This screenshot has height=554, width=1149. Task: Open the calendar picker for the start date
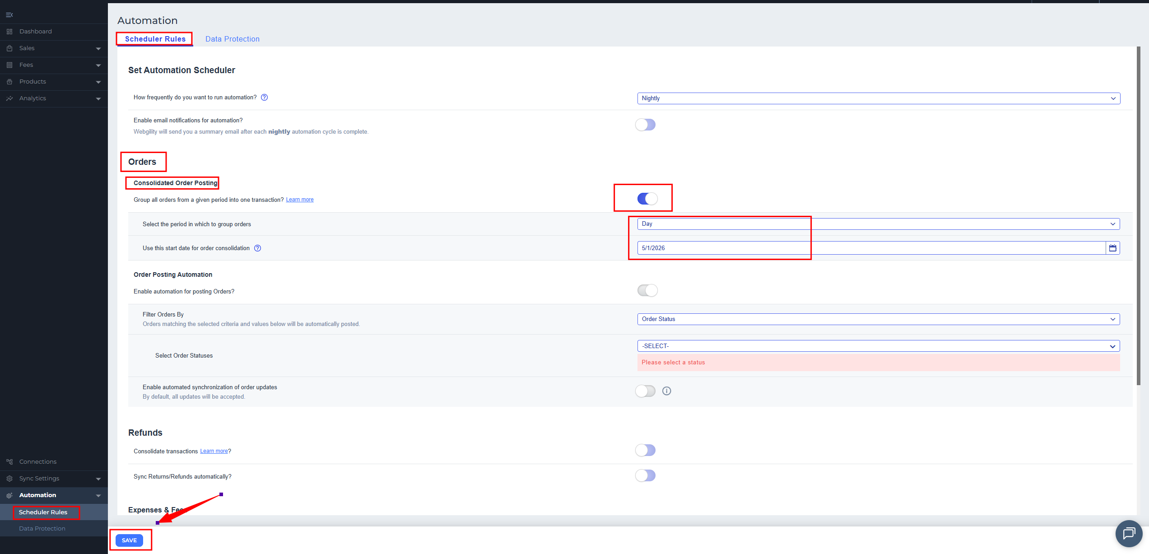[1113, 248]
